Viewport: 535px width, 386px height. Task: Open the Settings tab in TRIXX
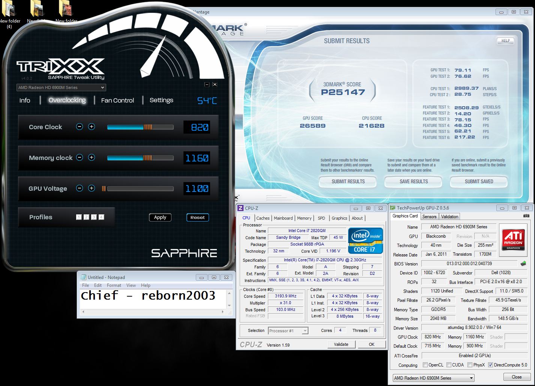tap(161, 100)
